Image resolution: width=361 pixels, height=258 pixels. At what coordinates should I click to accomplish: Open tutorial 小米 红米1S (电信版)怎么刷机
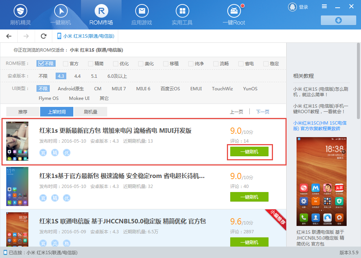pyautogui.click(x=320, y=92)
